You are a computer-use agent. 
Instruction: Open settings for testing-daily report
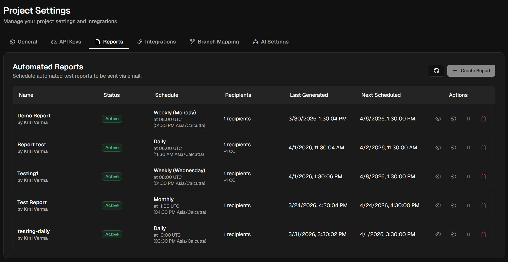[453, 234]
